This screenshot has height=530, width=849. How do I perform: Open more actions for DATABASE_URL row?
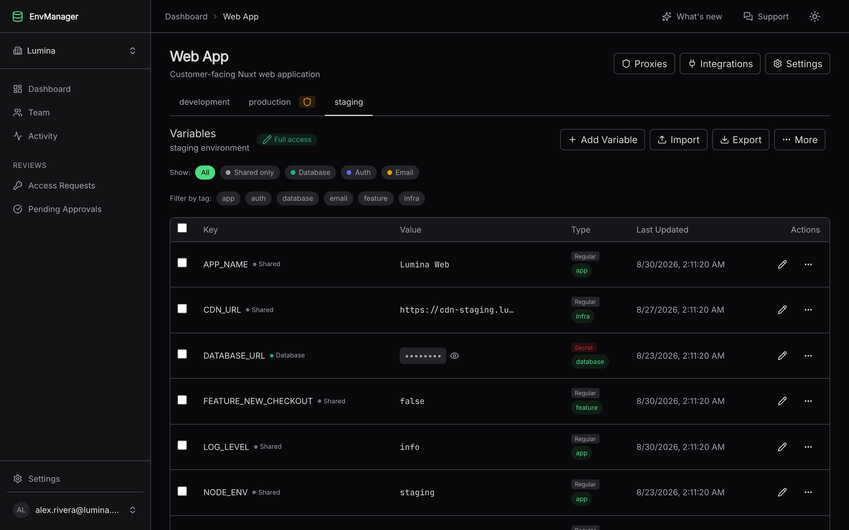pyautogui.click(x=808, y=356)
